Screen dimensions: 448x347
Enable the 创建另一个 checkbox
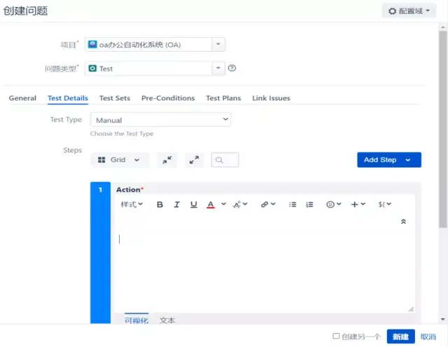pos(336,336)
